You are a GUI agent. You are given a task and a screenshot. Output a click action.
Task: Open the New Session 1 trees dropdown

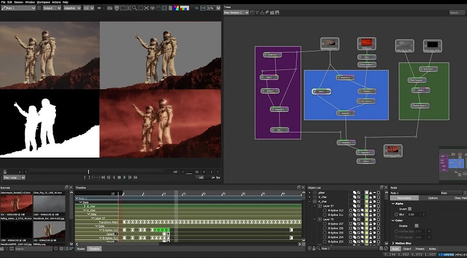pyautogui.click(x=236, y=12)
